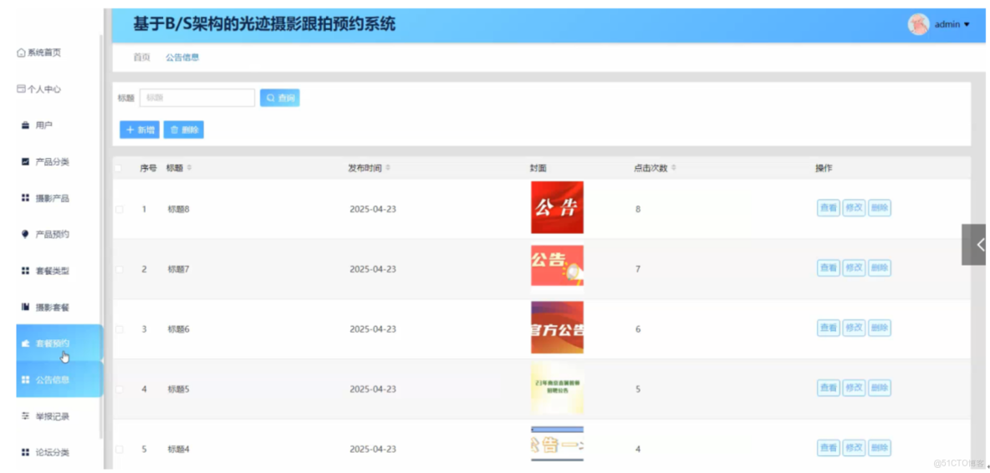Check the checkbox for row 标题8
Image resolution: width=990 pixels, height=473 pixels.
coord(119,210)
